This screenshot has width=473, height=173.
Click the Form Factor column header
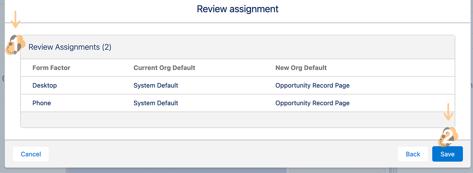click(51, 68)
